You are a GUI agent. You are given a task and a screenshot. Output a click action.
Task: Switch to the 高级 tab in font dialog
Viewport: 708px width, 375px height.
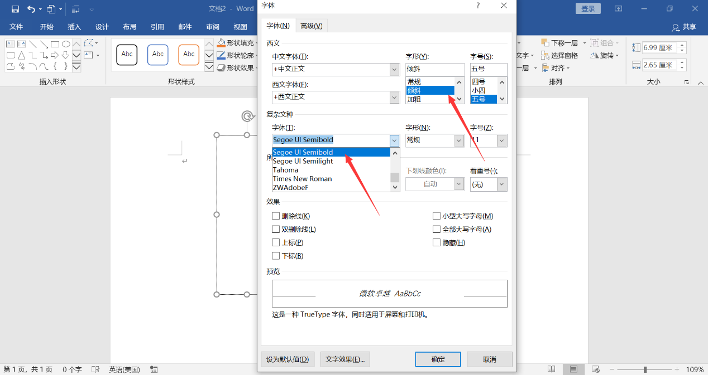[x=311, y=26]
